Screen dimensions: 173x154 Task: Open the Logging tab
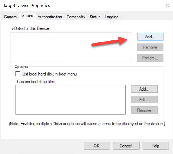(x=111, y=17)
